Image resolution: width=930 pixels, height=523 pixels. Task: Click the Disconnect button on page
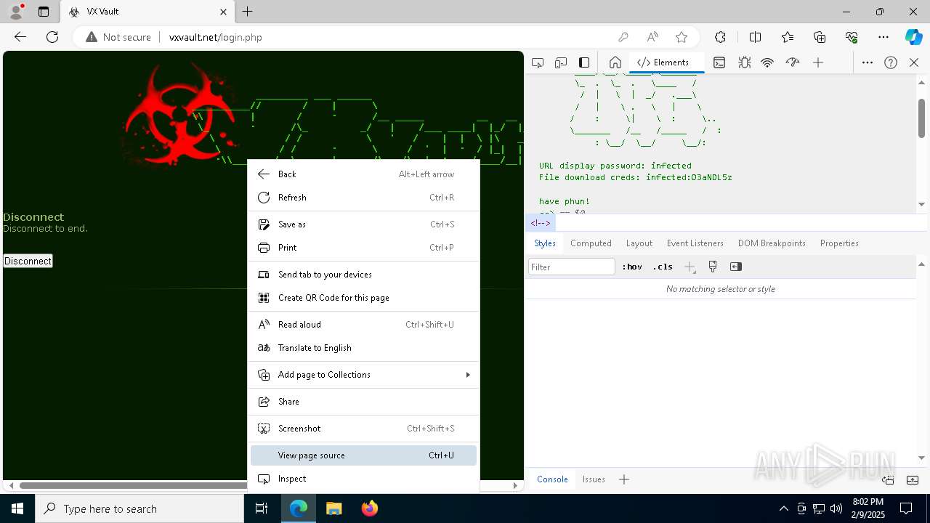coord(28,261)
